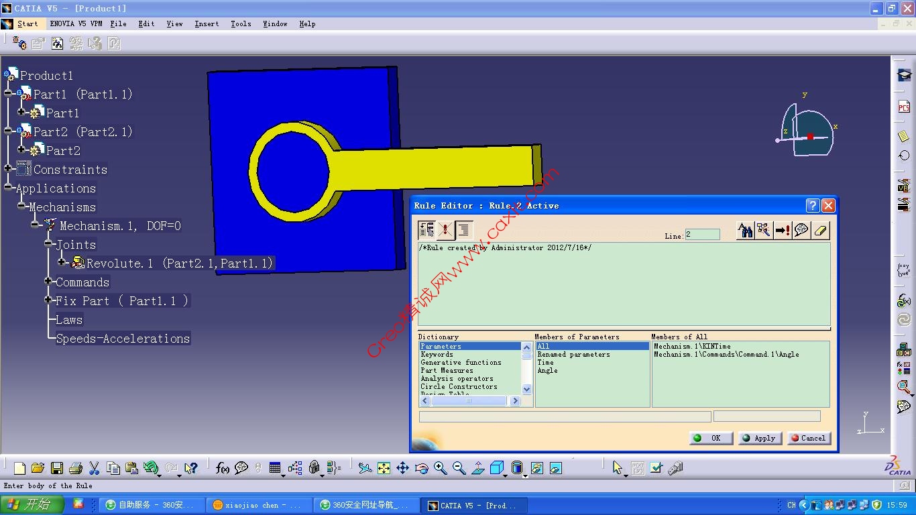Open the File menu
Screen dimensions: 916x515
point(118,24)
